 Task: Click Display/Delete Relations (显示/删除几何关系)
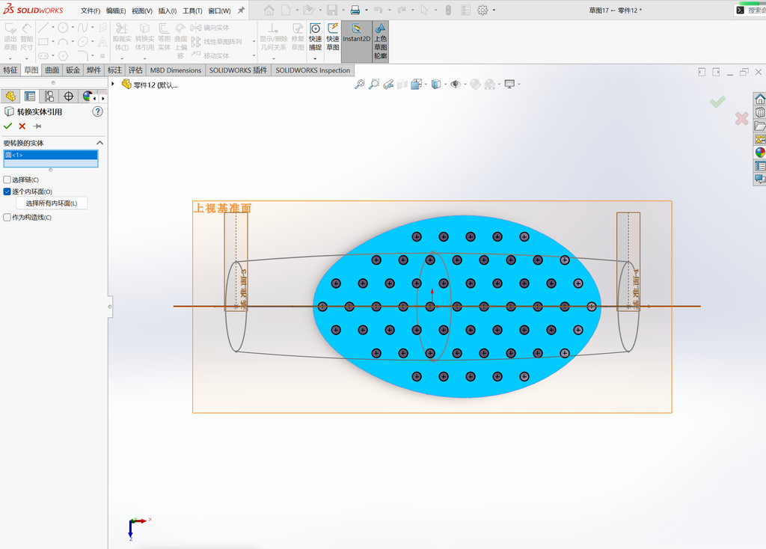273,37
